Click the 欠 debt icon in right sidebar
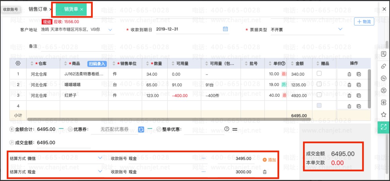390x181 pixels. (384, 90)
